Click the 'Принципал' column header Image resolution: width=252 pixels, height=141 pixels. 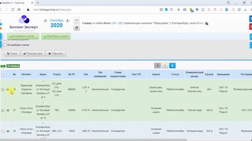coord(223,74)
